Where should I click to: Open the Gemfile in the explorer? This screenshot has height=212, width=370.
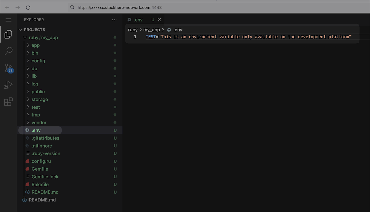40,169
